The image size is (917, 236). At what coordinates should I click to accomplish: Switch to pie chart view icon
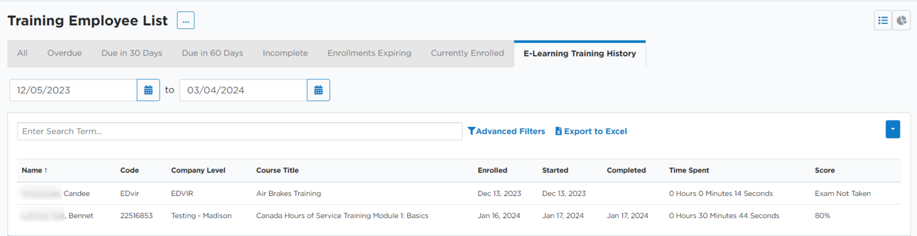(902, 21)
